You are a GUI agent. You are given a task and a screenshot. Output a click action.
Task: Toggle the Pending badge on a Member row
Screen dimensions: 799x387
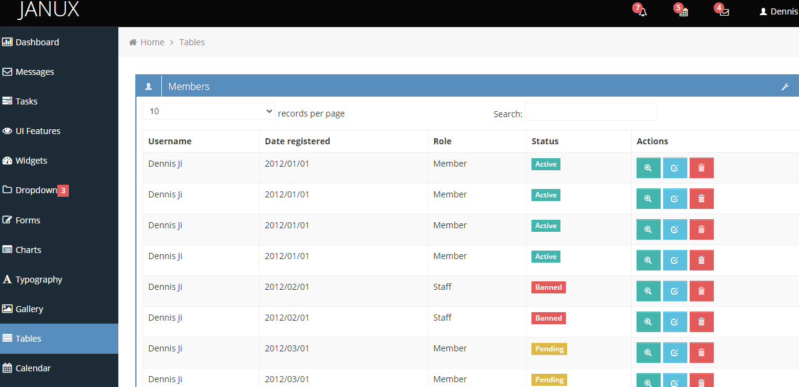[x=549, y=348]
